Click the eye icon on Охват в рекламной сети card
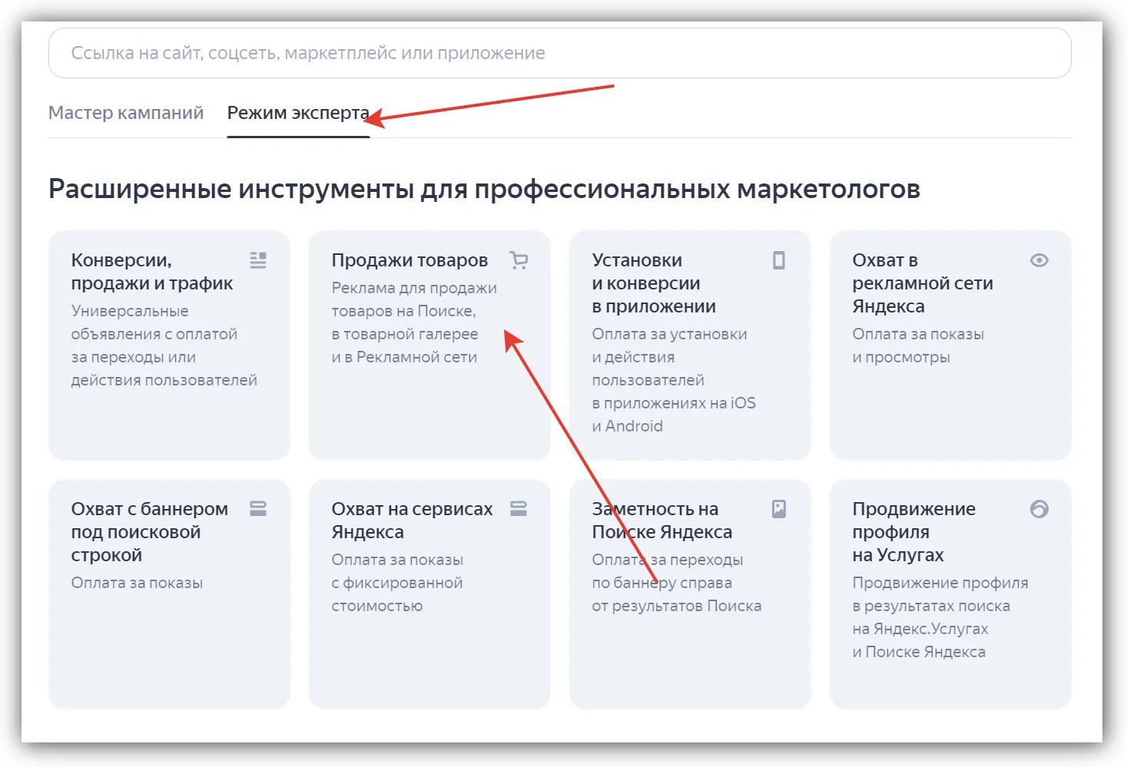 pyautogui.click(x=1039, y=260)
